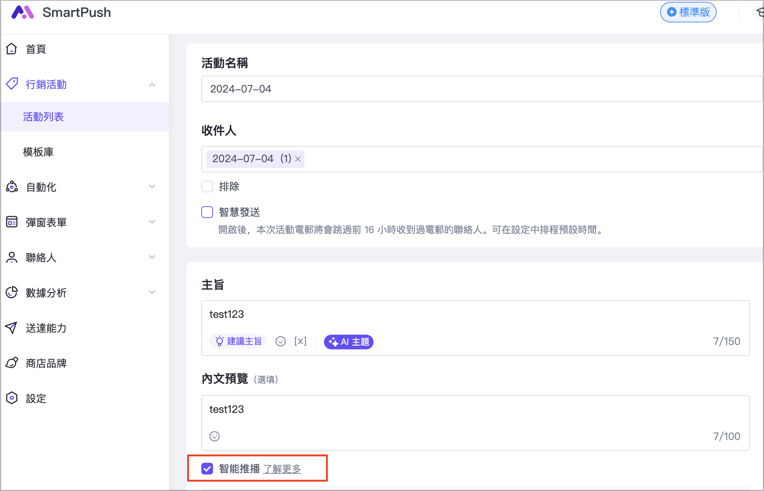Enable the 智慧發送 checkbox
The height and width of the screenshot is (491, 764).
coord(207,212)
